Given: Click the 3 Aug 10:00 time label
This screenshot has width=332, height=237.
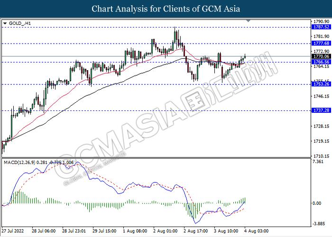Looking at the screenshot, I should click(226, 231).
